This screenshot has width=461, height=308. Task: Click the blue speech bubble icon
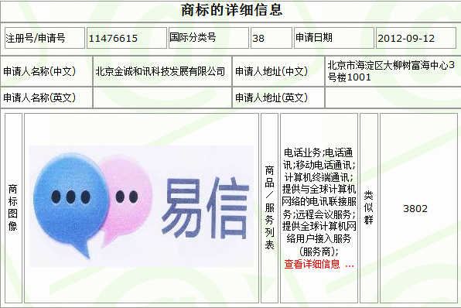[x=70, y=204]
